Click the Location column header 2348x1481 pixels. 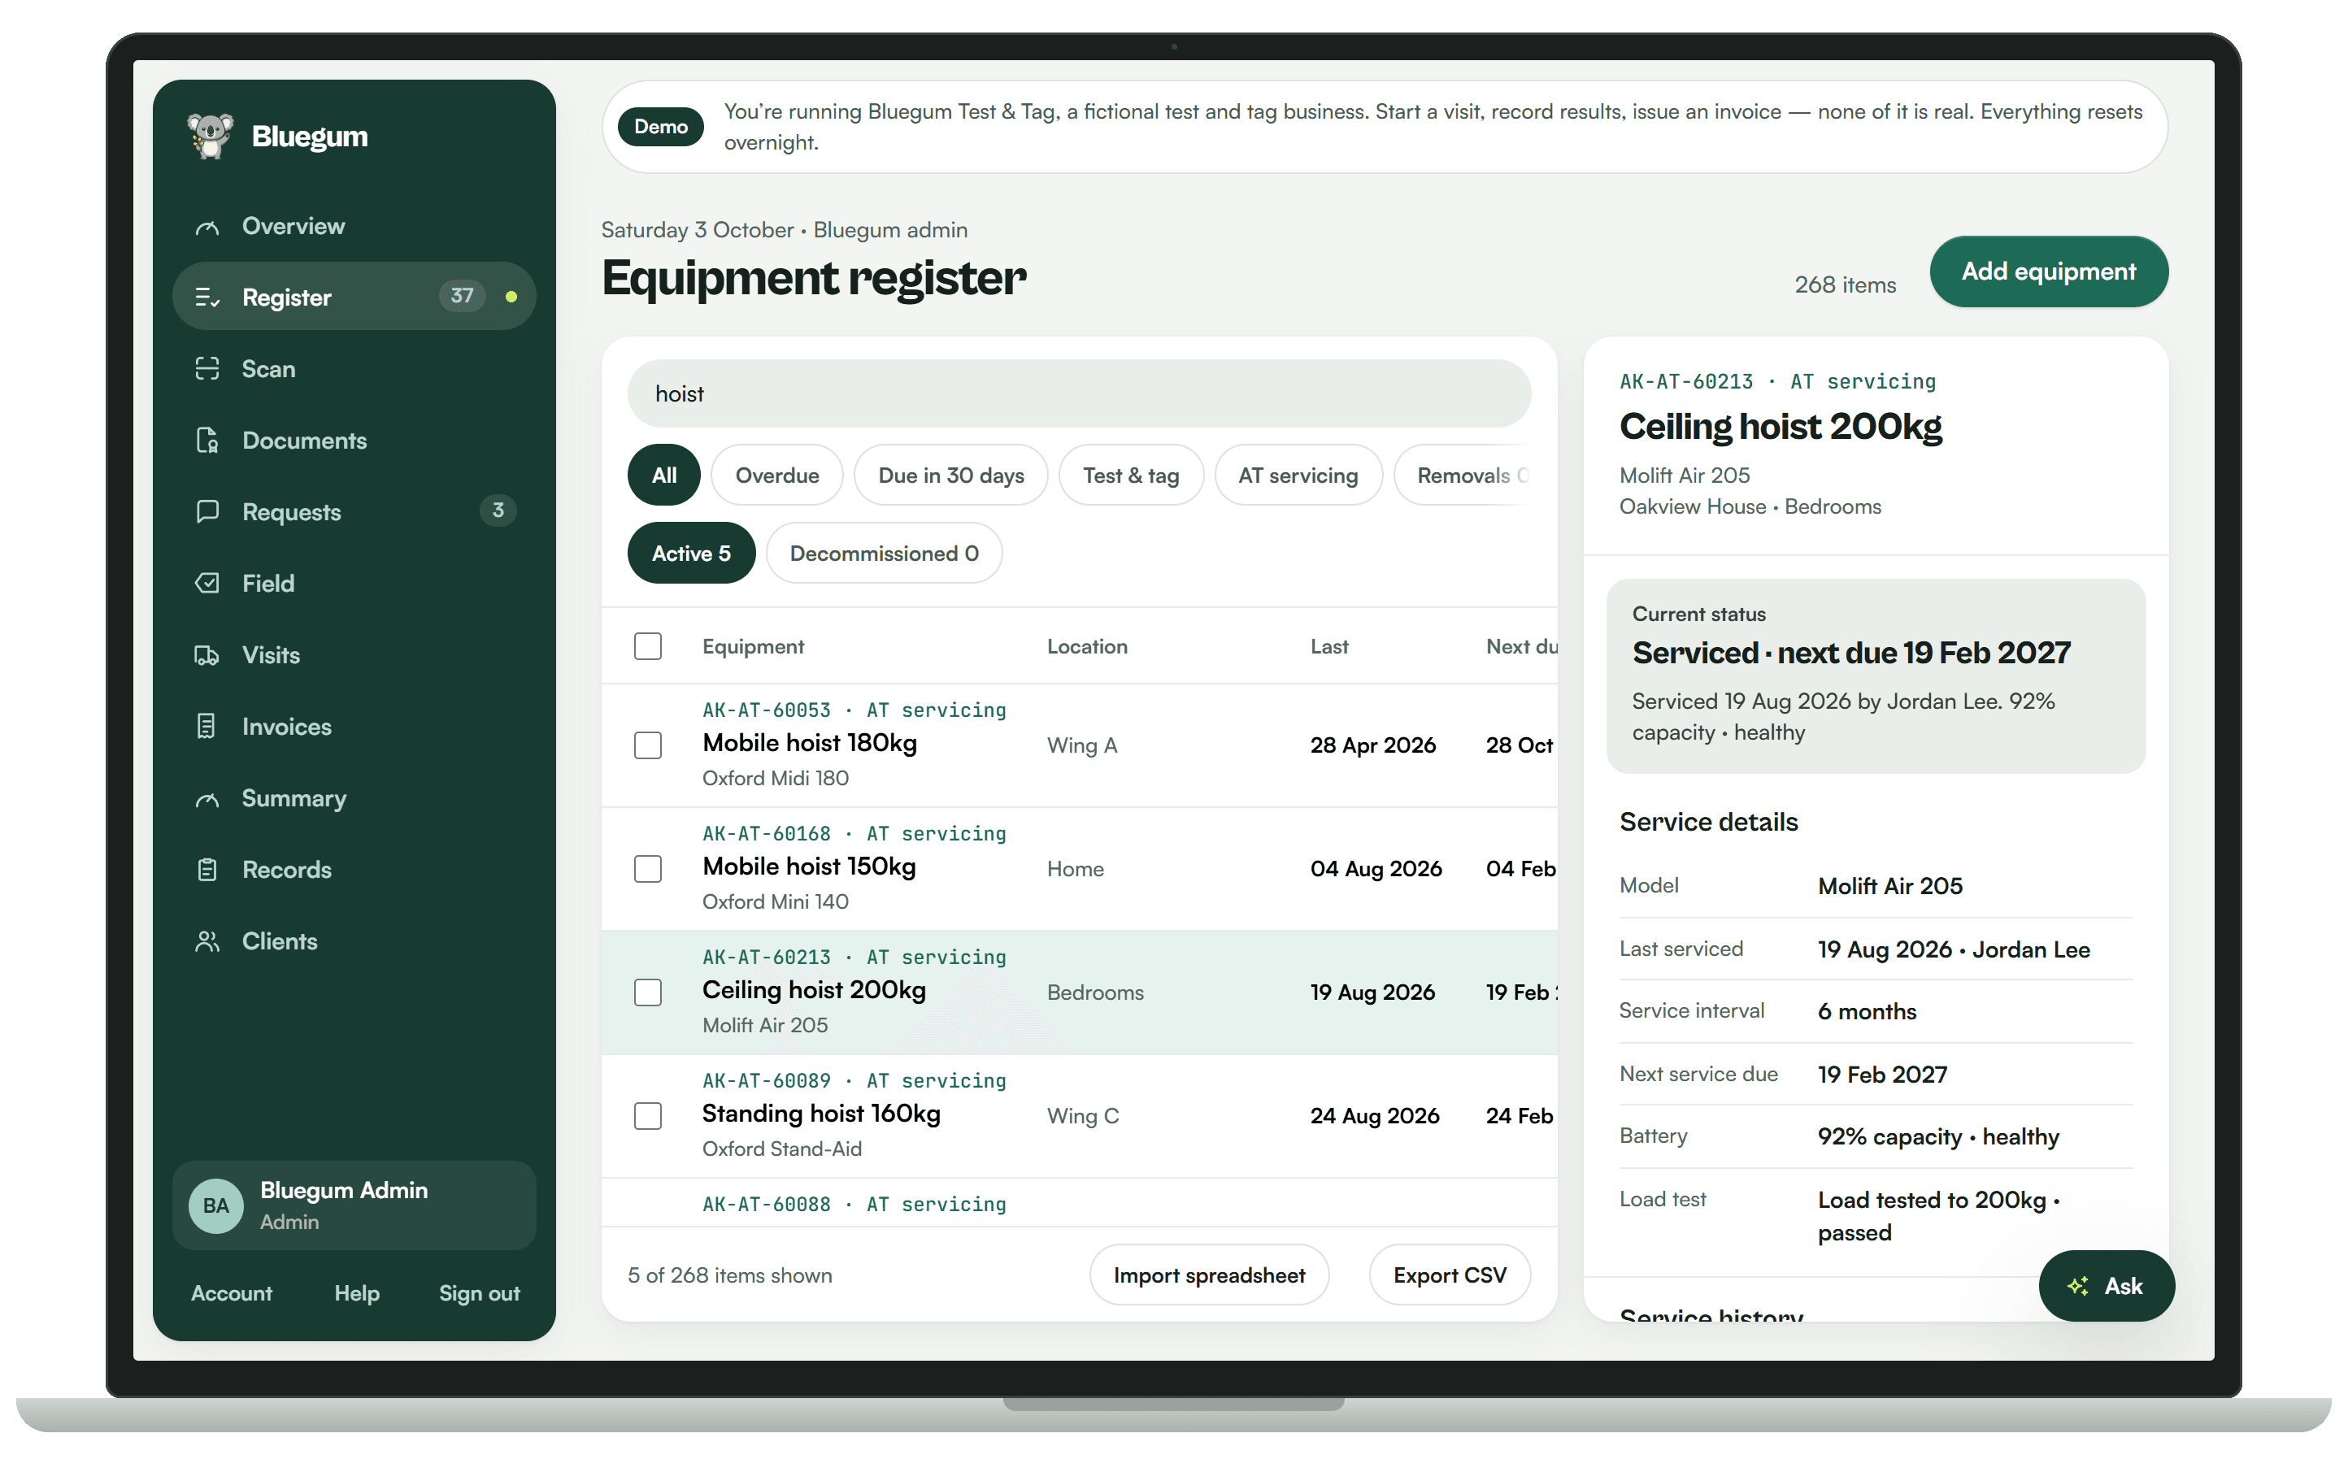(1086, 646)
